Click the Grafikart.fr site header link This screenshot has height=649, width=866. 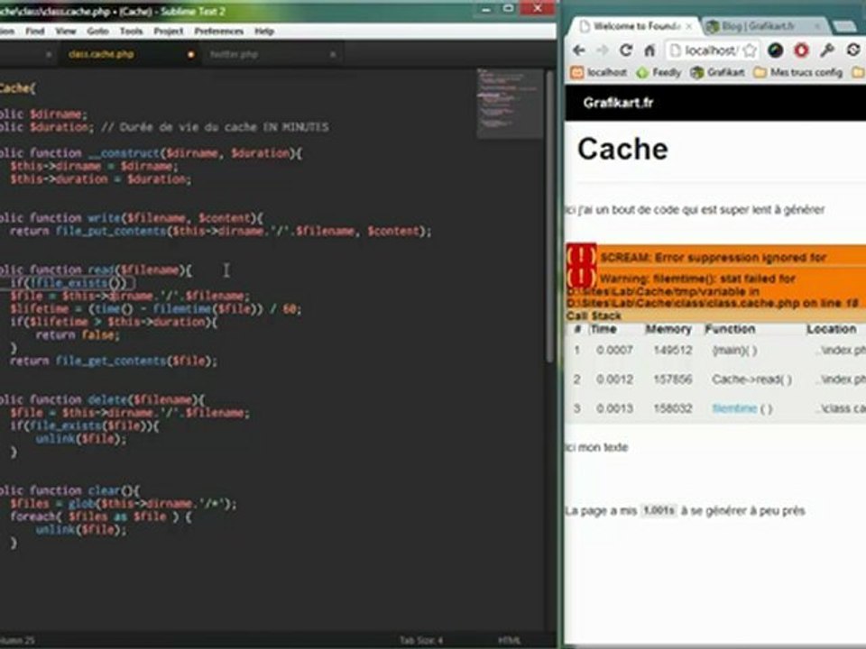pos(618,103)
